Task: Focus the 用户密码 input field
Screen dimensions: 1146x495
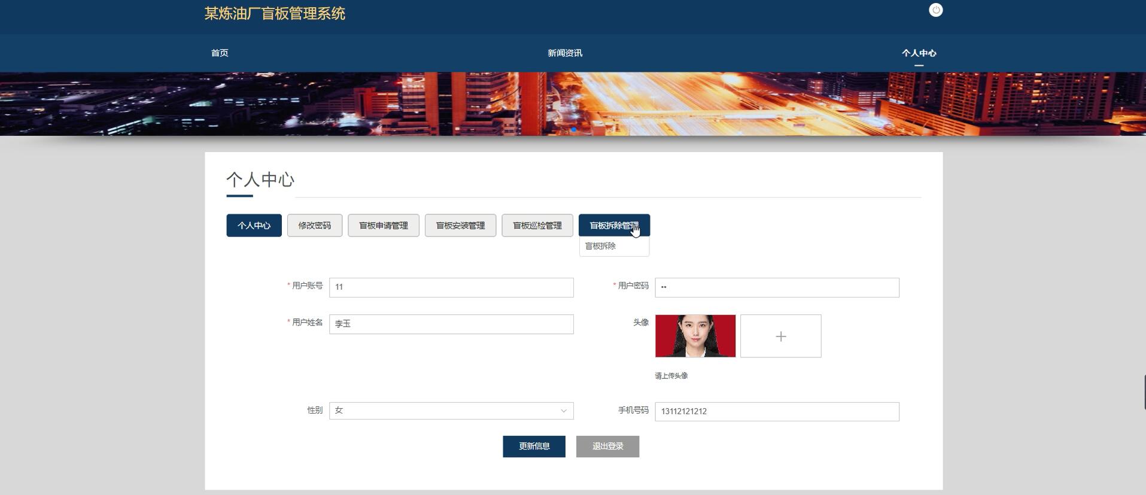Action: tap(777, 287)
